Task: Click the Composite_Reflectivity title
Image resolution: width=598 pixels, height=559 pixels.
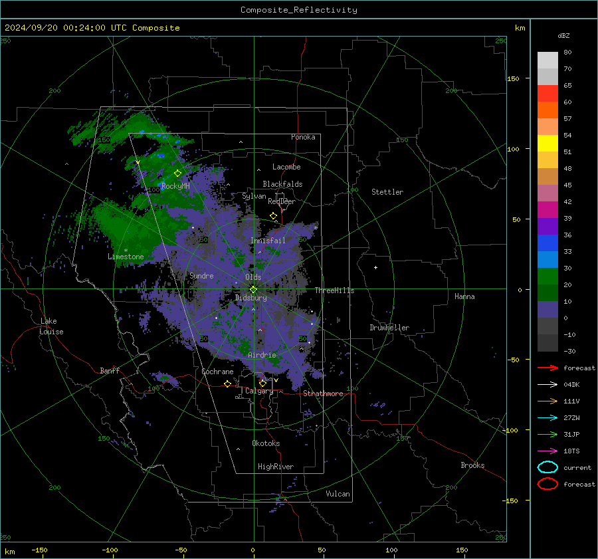Action: pyautogui.click(x=298, y=10)
